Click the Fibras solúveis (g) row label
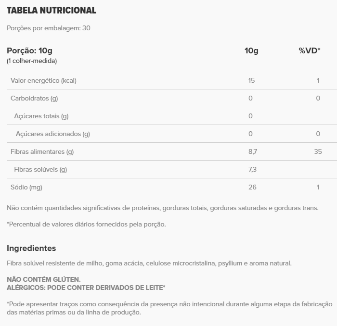The image size is (337, 326). [x=40, y=169]
